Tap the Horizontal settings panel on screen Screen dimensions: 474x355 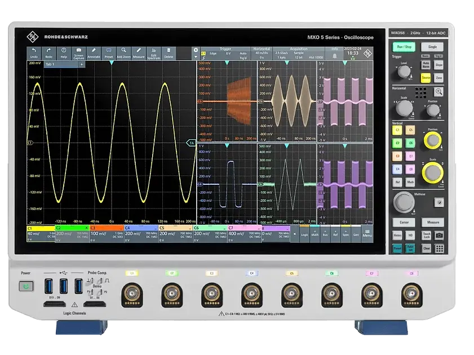(261, 53)
